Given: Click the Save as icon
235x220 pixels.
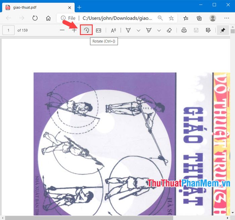Looking at the screenshot, I should 208,30.
